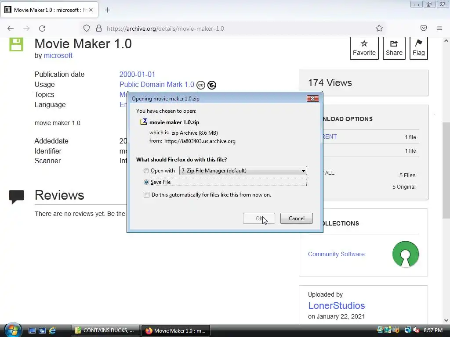Click the no-copyright public domain icon
The image size is (450, 337).
212,85
